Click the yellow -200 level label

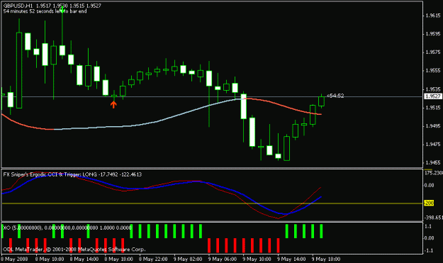(x=429, y=203)
